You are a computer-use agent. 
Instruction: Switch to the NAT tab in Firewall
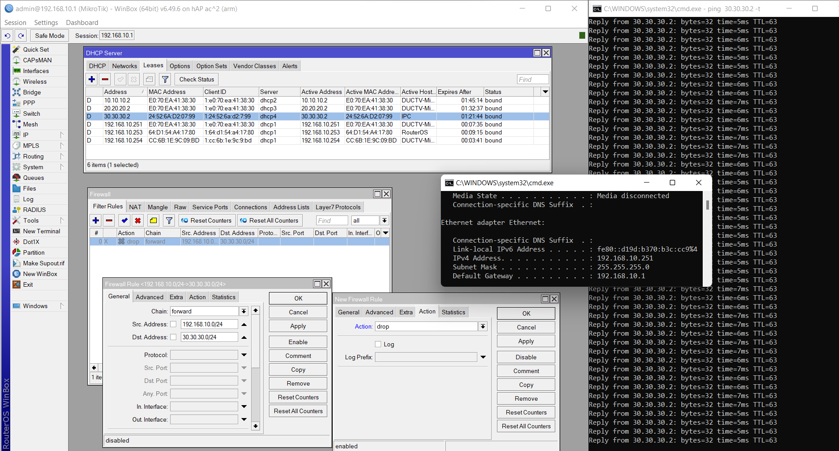135,207
